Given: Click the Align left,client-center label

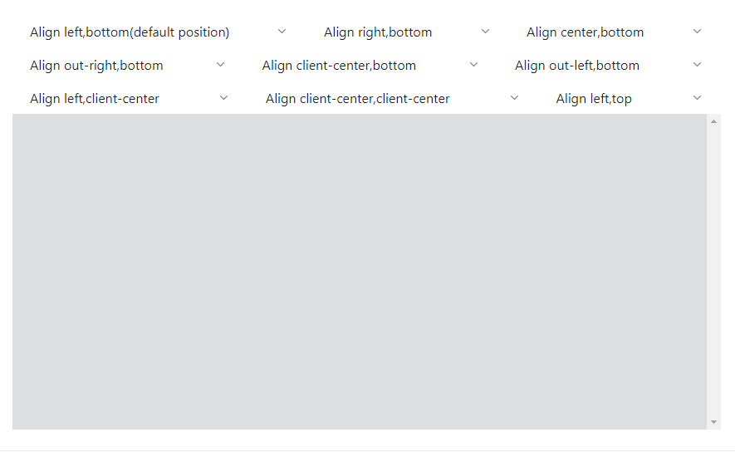Looking at the screenshot, I should (x=95, y=99).
